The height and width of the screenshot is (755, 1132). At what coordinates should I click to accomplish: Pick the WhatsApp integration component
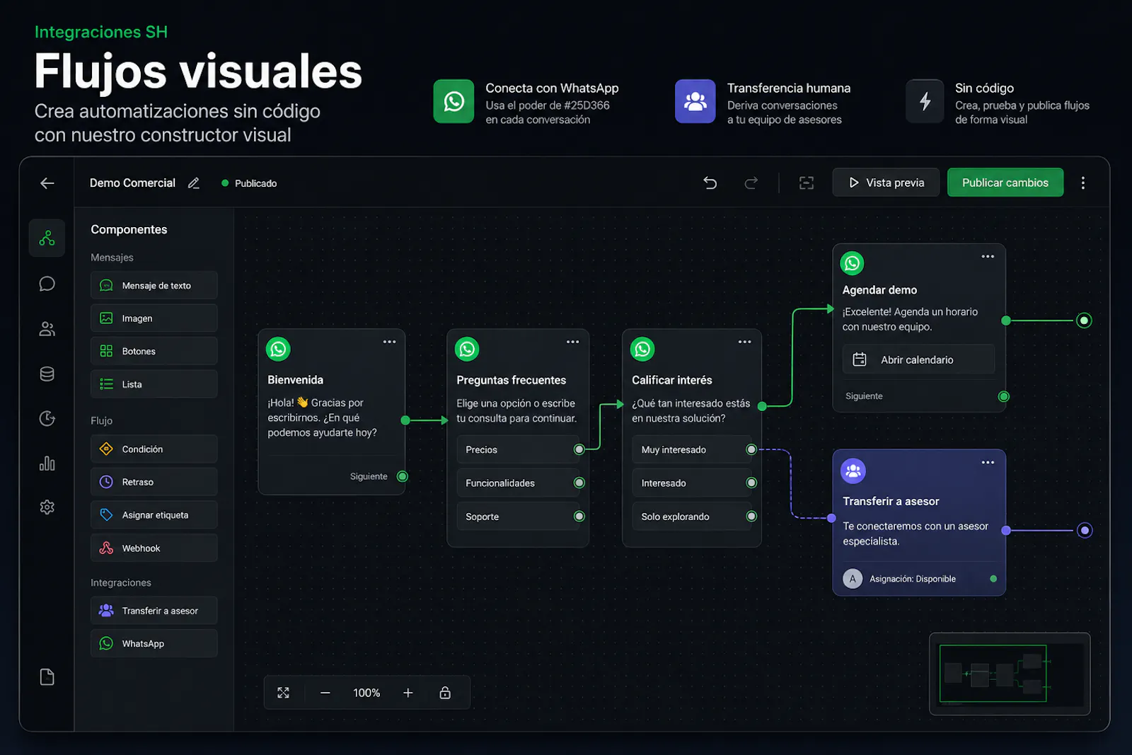click(154, 643)
